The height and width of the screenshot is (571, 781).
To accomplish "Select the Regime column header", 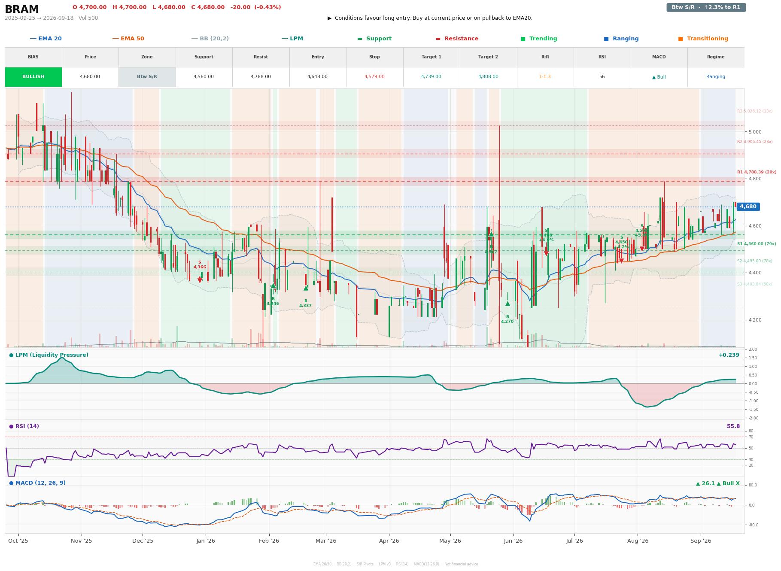I will tap(716, 57).
